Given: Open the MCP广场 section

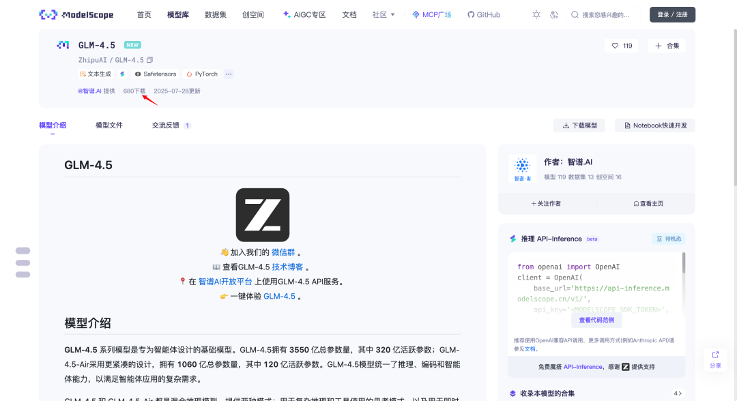Looking at the screenshot, I should click(431, 14).
